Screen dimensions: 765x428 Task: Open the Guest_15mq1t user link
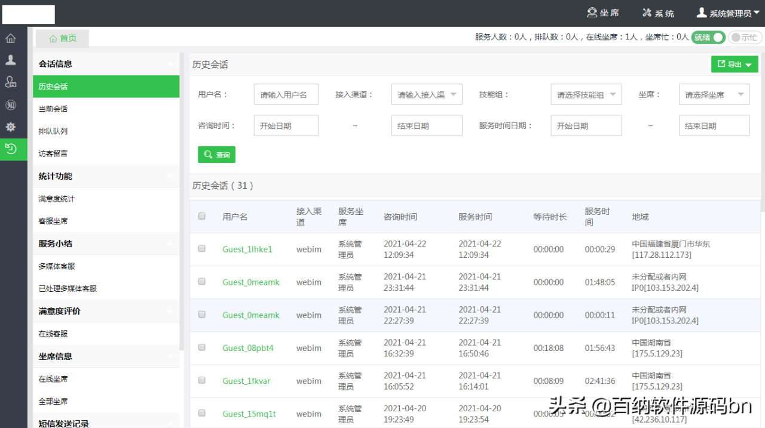point(249,414)
